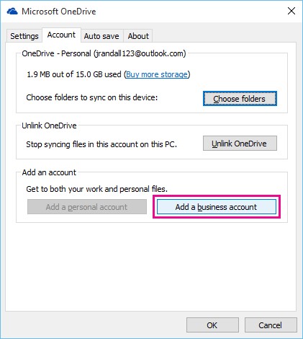303x339 pixels.
Task: Click the Microsoft OneDrive window title
Action: point(59,12)
